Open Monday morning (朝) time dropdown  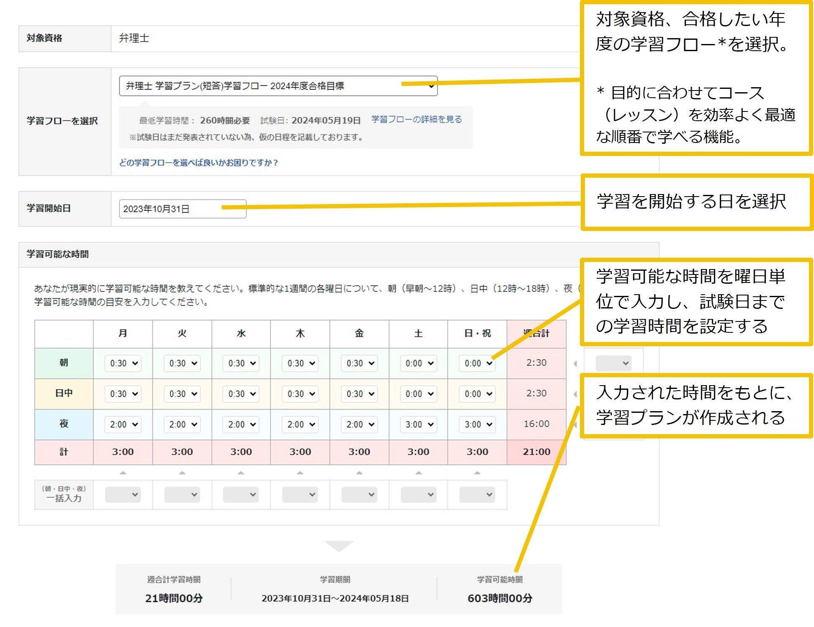coord(123,363)
